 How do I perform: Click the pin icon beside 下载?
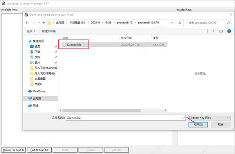56,52
